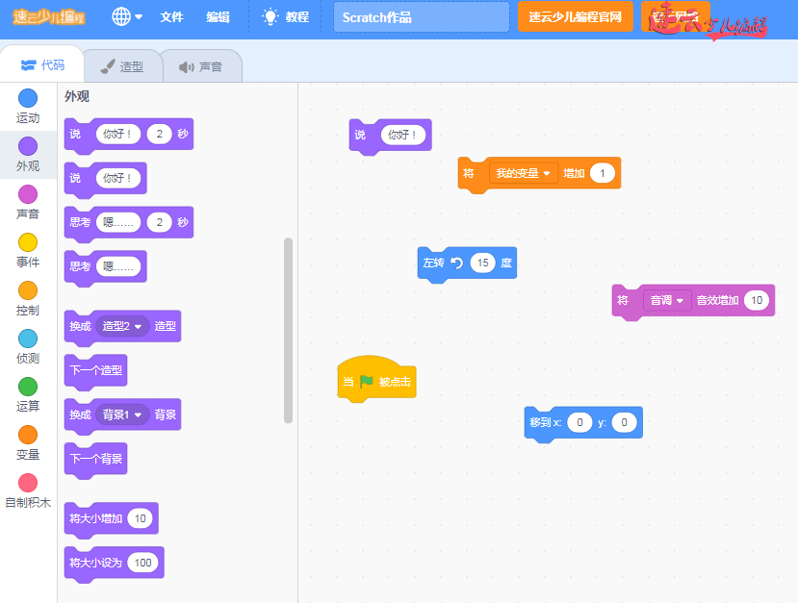Screen dimensions: 798x603
Task: Select the 声音 (Sound) category circle
Action: click(x=28, y=194)
